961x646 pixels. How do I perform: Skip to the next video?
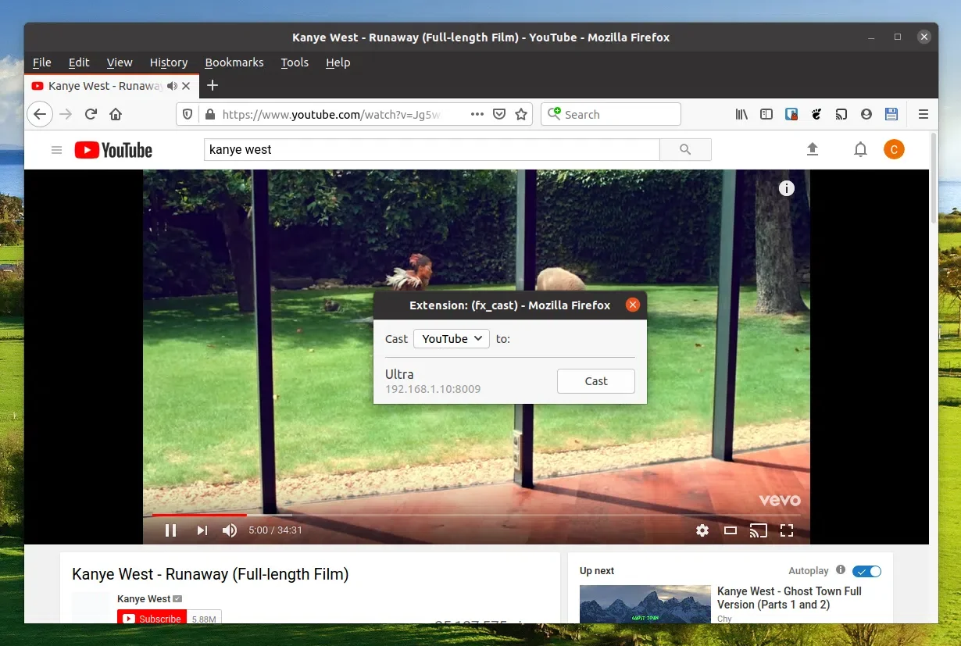[x=202, y=530]
